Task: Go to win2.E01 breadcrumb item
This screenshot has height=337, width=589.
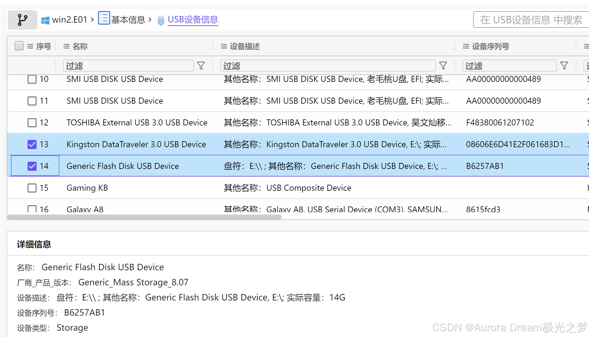Action: [70, 20]
